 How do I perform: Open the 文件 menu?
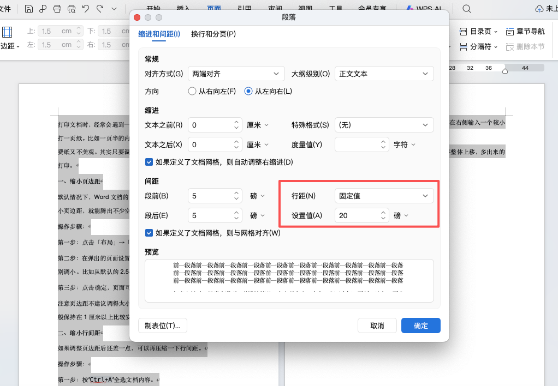[5, 9]
